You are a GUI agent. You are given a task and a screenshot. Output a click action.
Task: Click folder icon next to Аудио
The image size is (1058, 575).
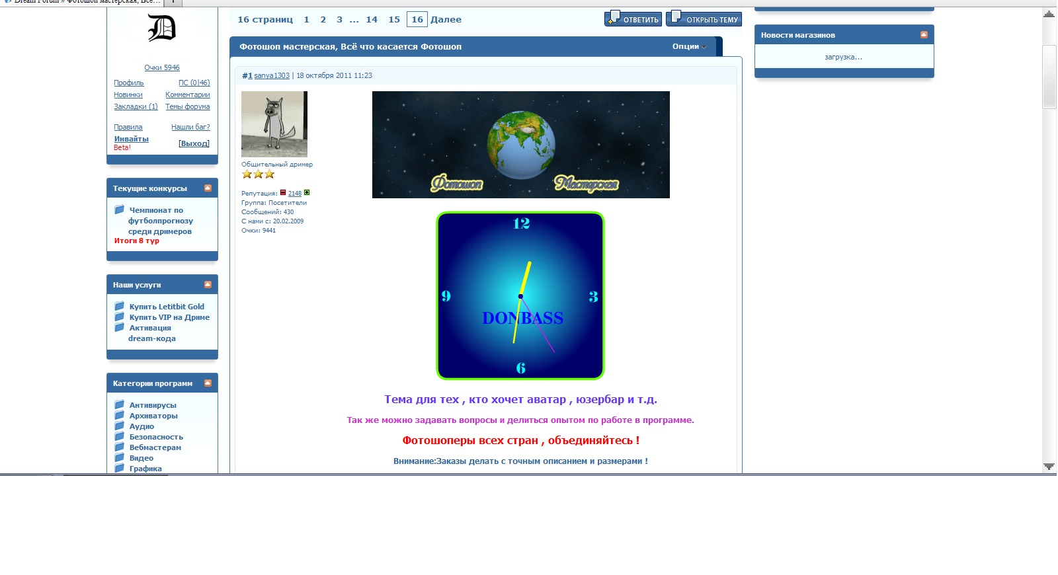point(120,426)
